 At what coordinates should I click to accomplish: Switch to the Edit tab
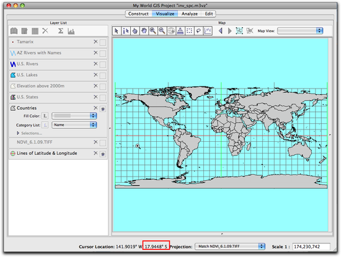click(x=209, y=14)
